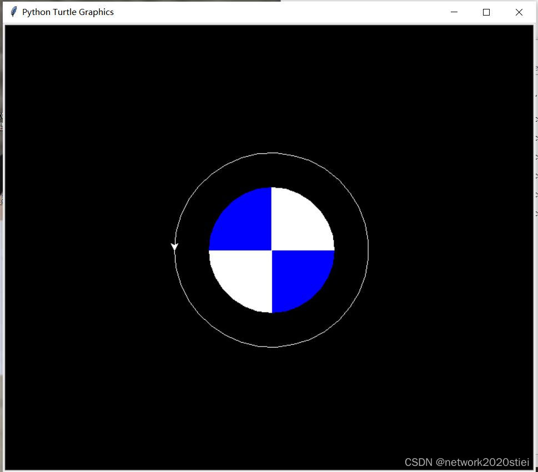Maximize the Python Turtle Graphics window

(x=486, y=12)
